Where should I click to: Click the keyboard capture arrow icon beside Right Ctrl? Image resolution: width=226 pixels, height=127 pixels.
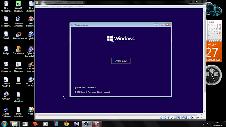(x=193, y=118)
